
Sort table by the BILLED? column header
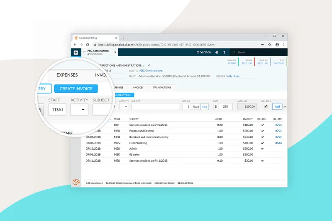click(x=277, y=119)
